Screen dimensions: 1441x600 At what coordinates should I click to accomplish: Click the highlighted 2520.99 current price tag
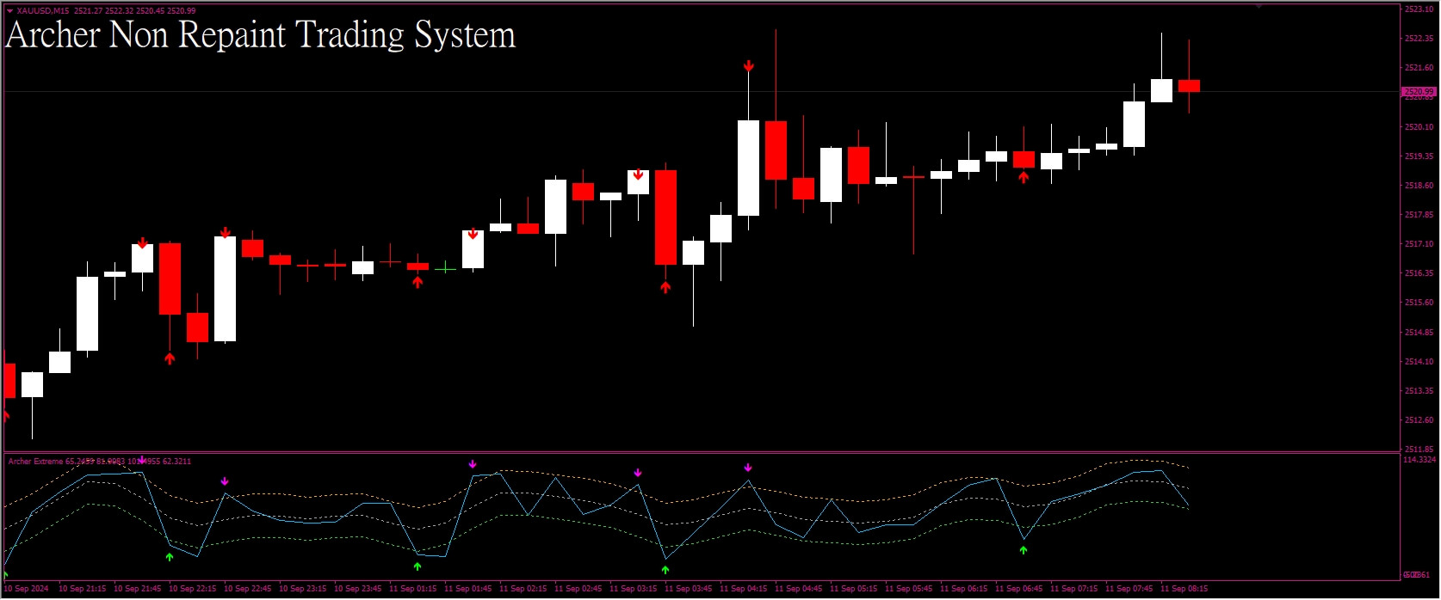1419,91
